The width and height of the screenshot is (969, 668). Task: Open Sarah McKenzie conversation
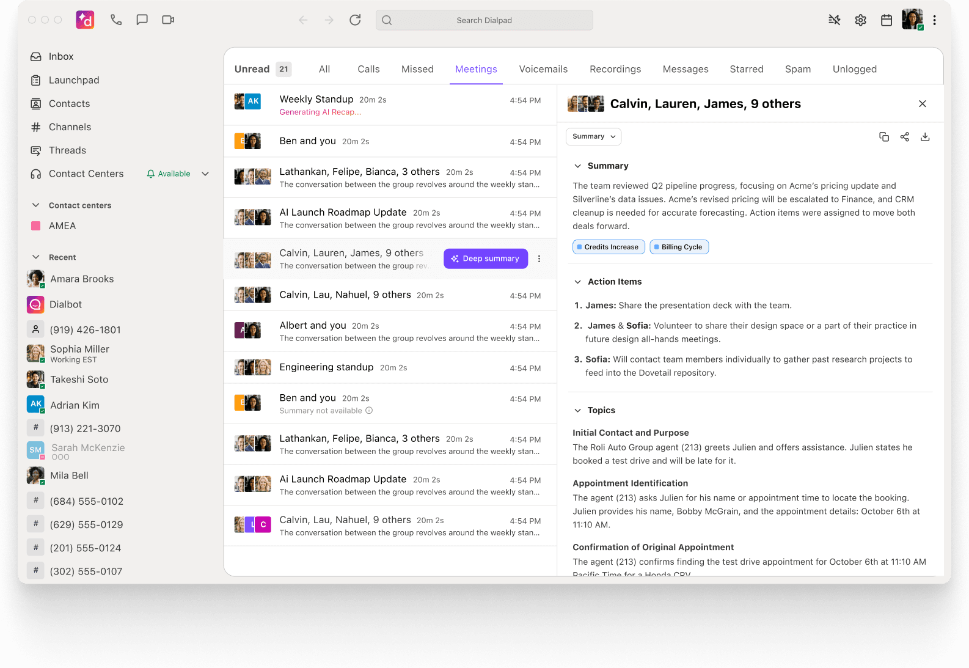(76, 451)
